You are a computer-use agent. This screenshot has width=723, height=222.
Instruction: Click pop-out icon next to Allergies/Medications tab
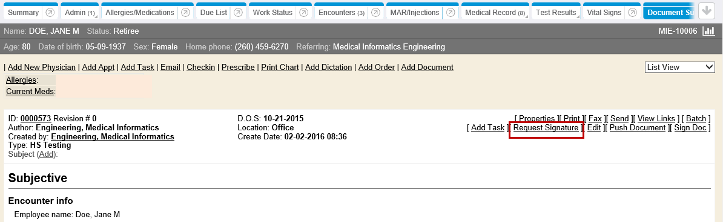click(185, 13)
